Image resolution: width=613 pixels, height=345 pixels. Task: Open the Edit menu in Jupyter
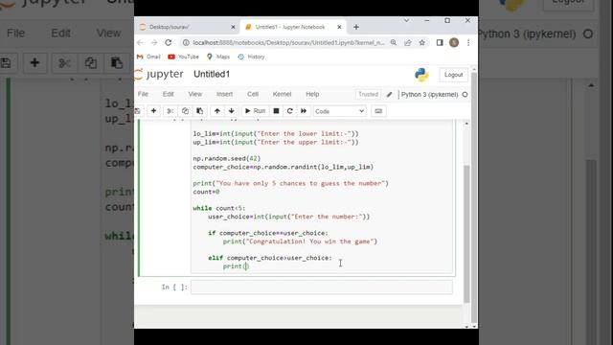pyautogui.click(x=169, y=94)
